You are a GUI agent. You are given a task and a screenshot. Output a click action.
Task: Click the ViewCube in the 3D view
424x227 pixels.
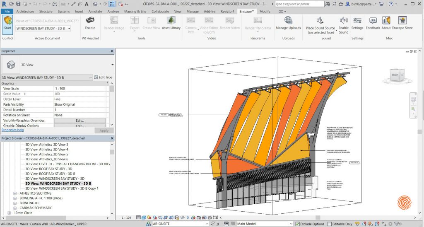(397, 76)
